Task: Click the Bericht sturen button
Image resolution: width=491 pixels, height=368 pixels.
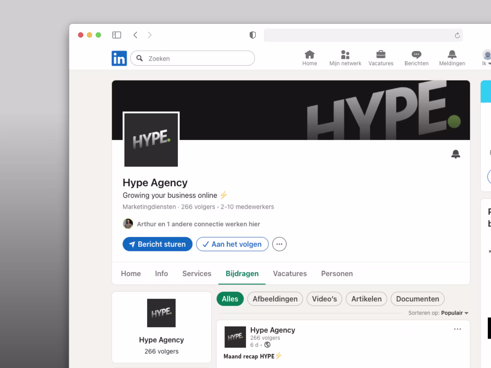Action: [x=157, y=244]
